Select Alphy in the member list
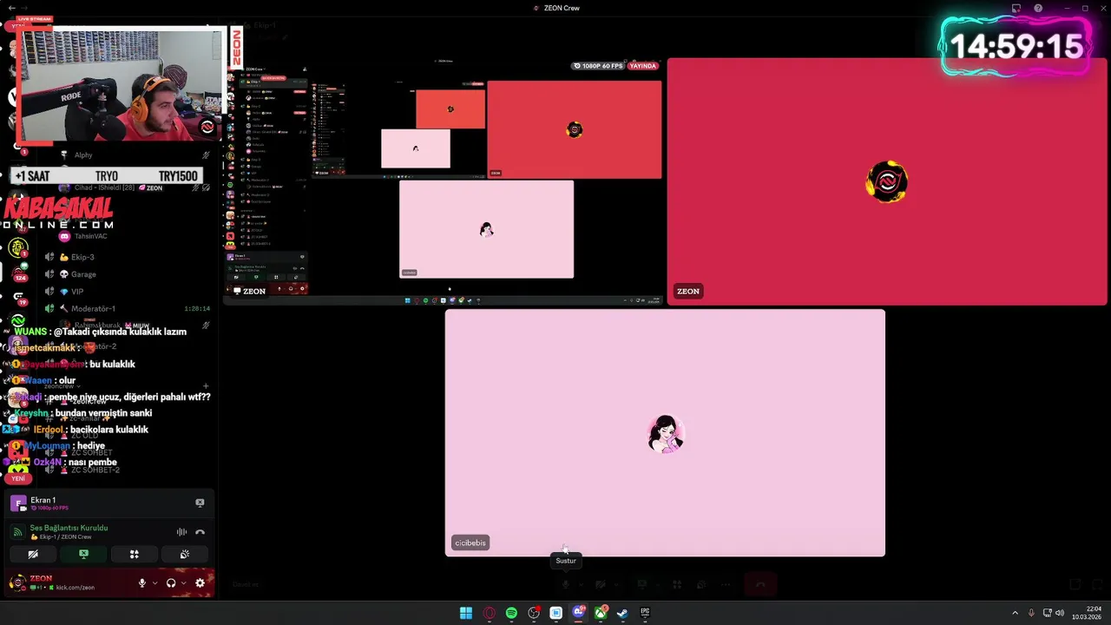 [83, 155]
